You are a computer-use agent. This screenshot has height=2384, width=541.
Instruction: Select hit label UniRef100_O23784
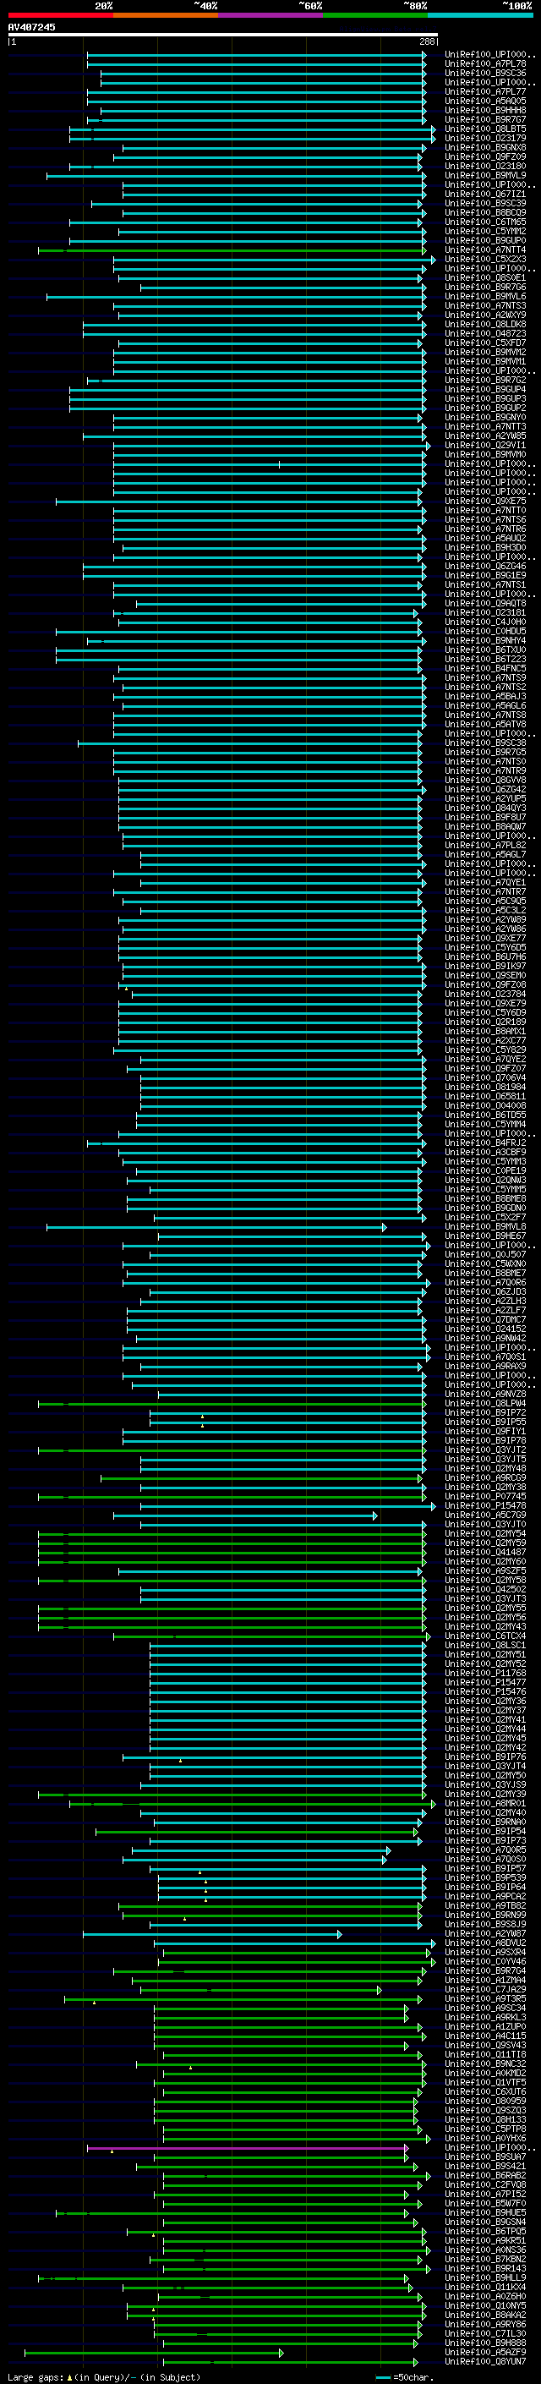485,995
